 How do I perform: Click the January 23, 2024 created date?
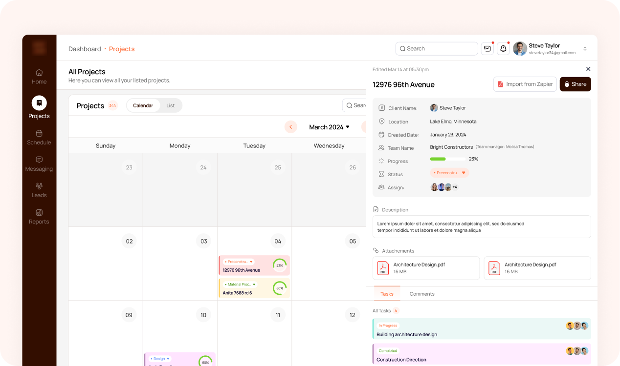point(448,135)
